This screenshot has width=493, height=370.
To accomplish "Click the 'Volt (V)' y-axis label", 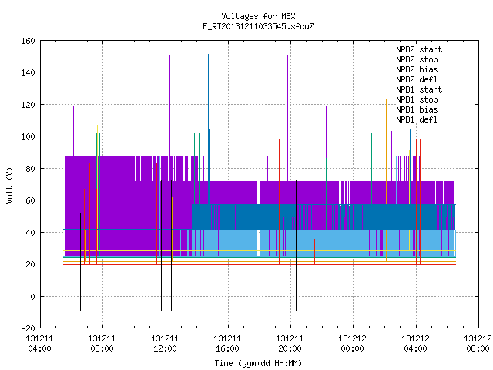I will coord(10,185).
